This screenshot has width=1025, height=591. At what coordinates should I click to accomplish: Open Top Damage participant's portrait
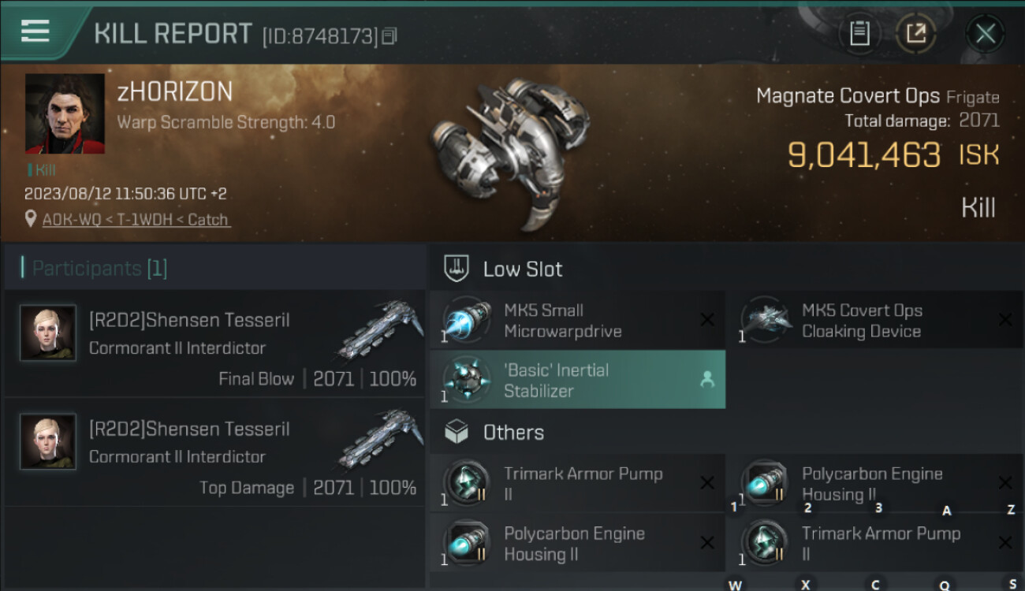coord(48,441)
